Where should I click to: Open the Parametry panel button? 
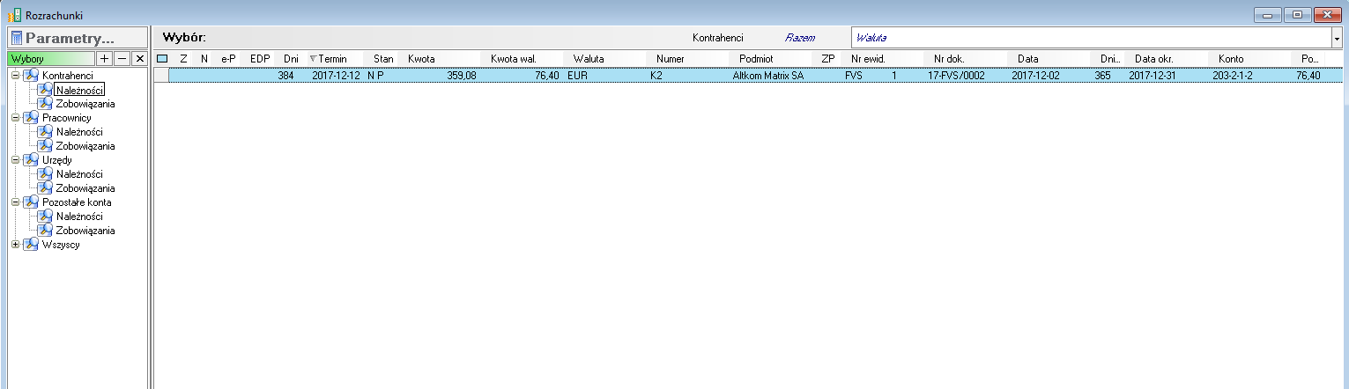pyautogui.click(x=77, y=38)
